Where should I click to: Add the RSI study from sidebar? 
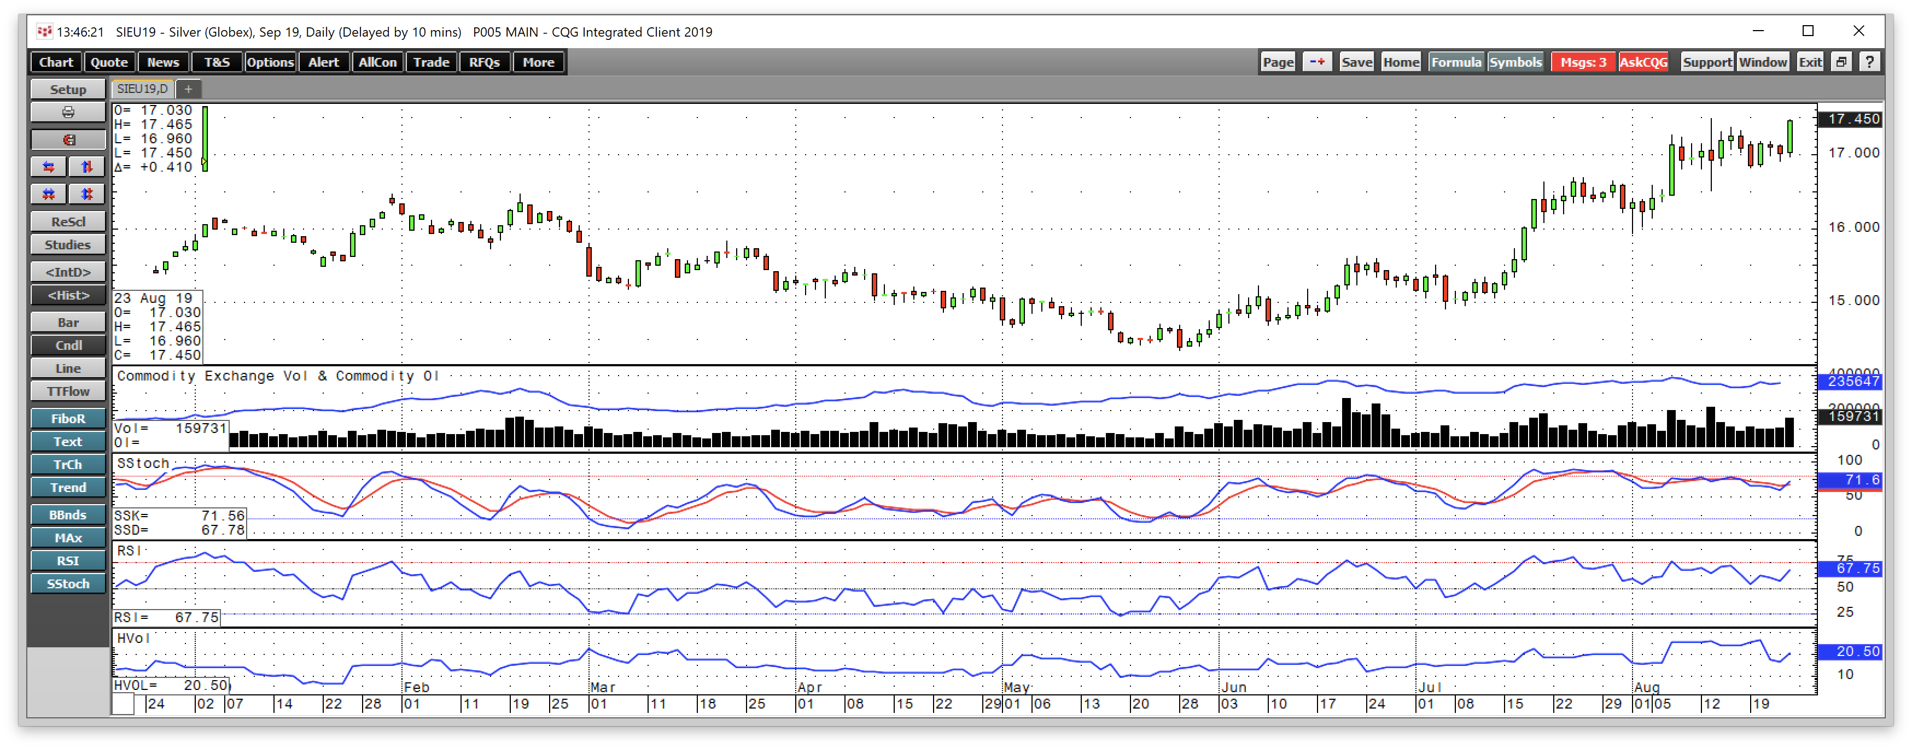tap(68, 561)
